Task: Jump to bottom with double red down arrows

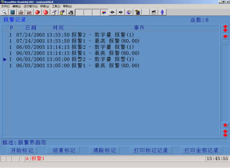Action: point(225,133)
